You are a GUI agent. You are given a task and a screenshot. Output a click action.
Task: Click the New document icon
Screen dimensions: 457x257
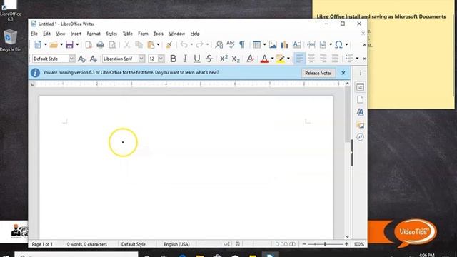[38, 44]
